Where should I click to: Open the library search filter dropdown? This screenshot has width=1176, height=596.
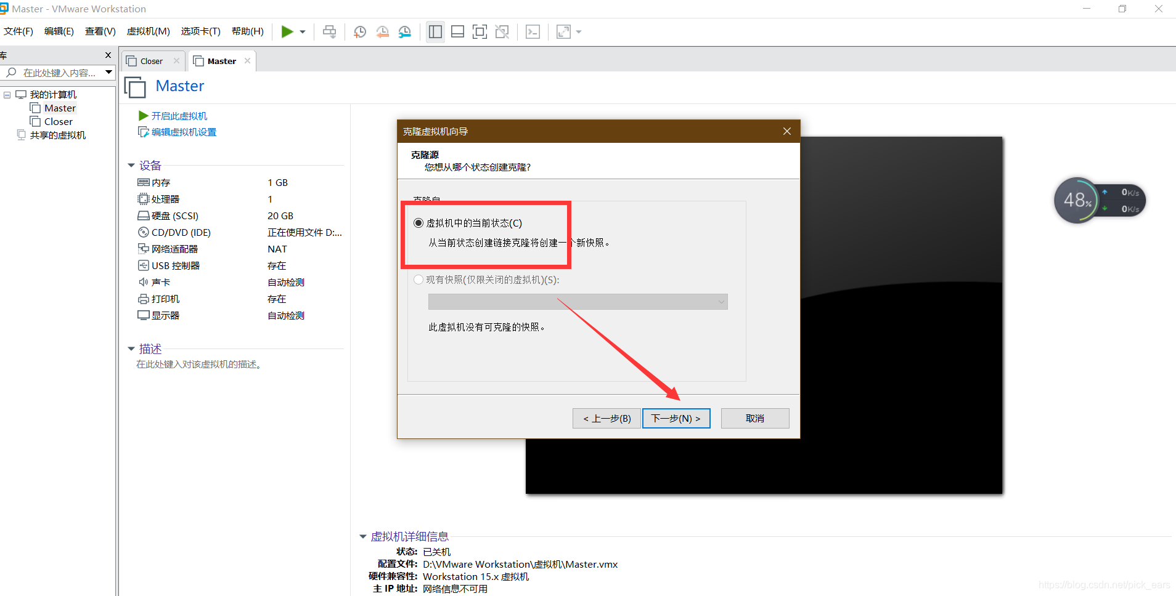tap(109, 73)
